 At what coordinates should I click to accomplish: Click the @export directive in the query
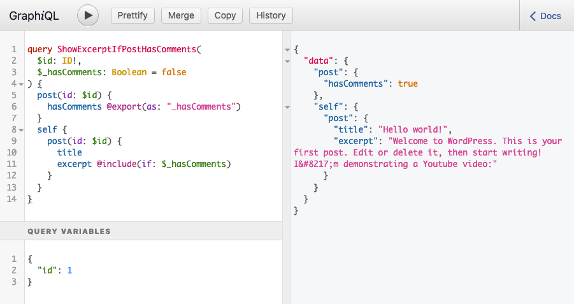click(x=125, y=106)
